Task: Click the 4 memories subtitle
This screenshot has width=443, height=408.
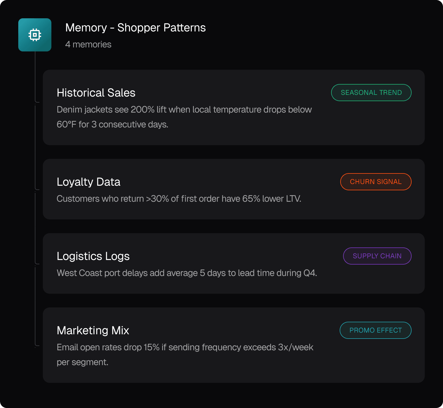Action: coord(88,45)
